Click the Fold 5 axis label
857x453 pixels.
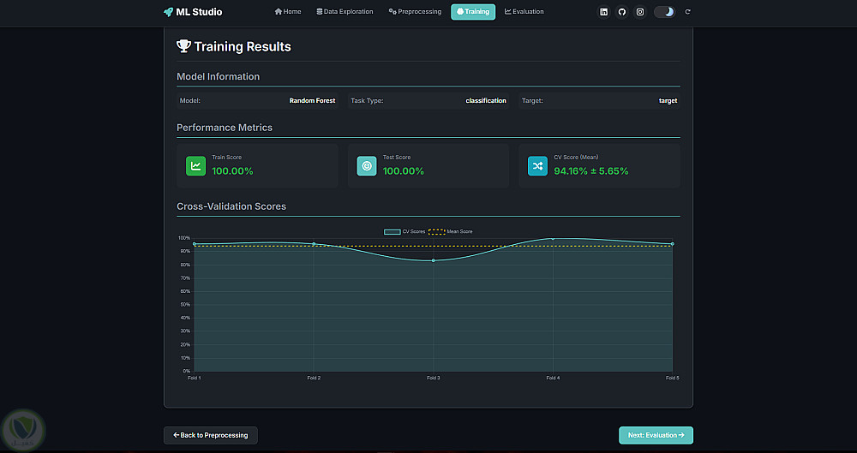pyautogui.click(x=672, y=378)
